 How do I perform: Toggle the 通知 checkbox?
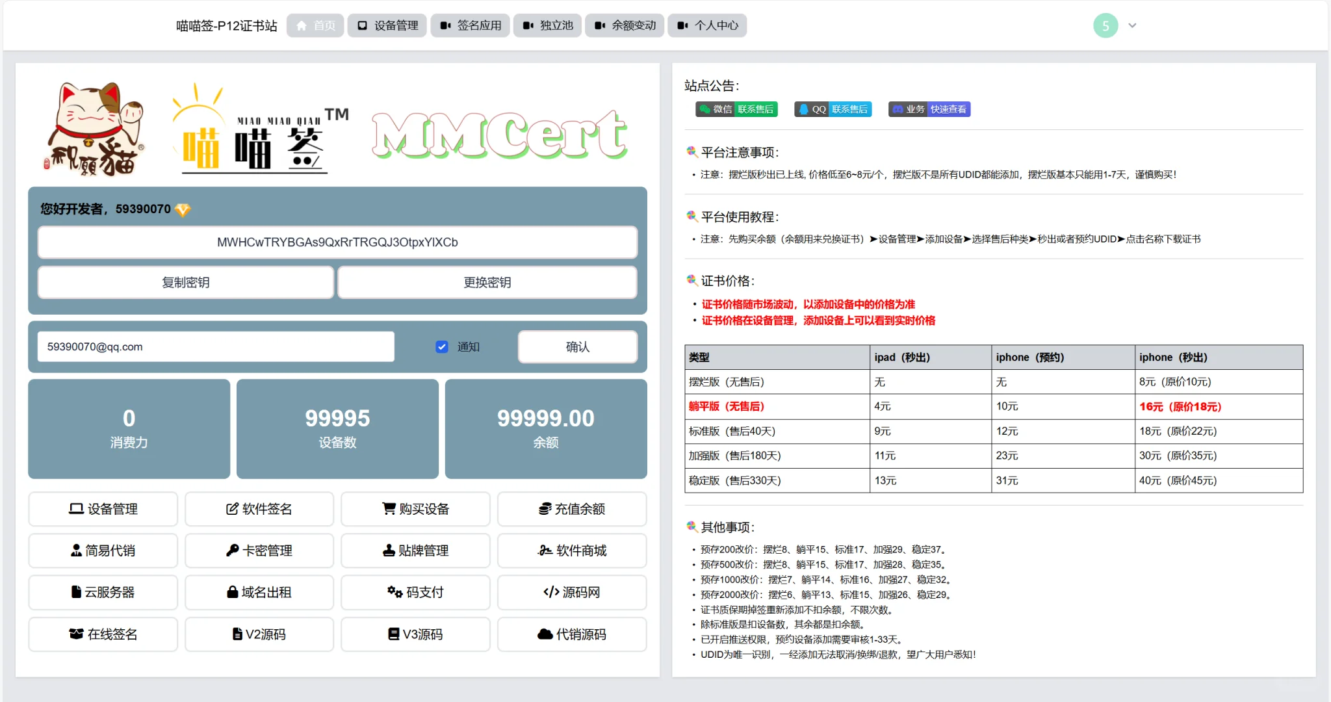click(442, 347)
